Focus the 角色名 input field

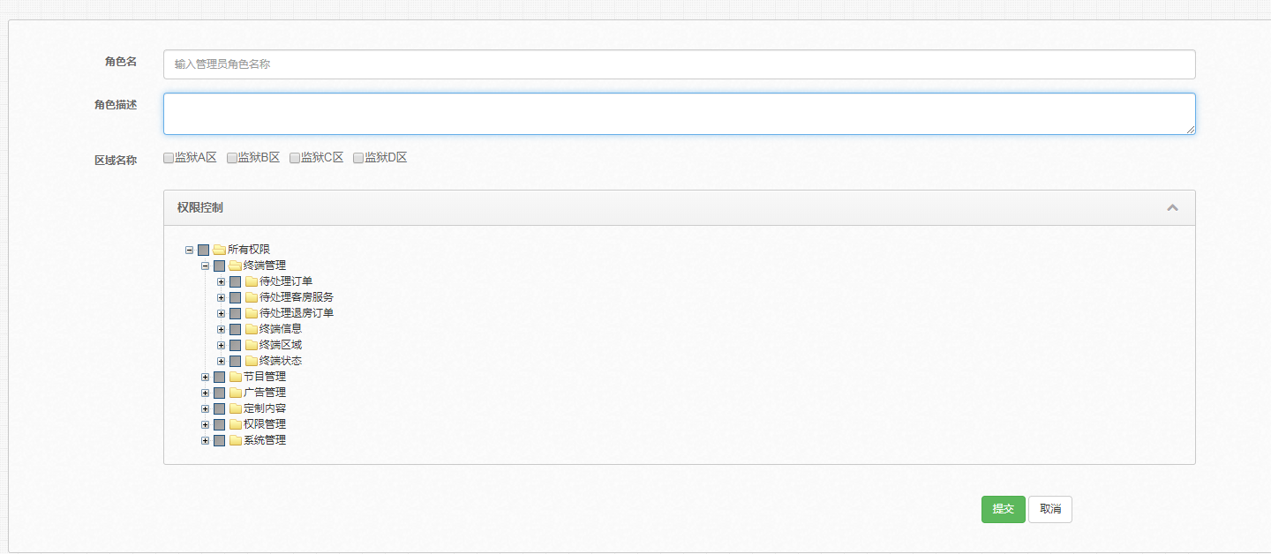click(x=679, y=64)
